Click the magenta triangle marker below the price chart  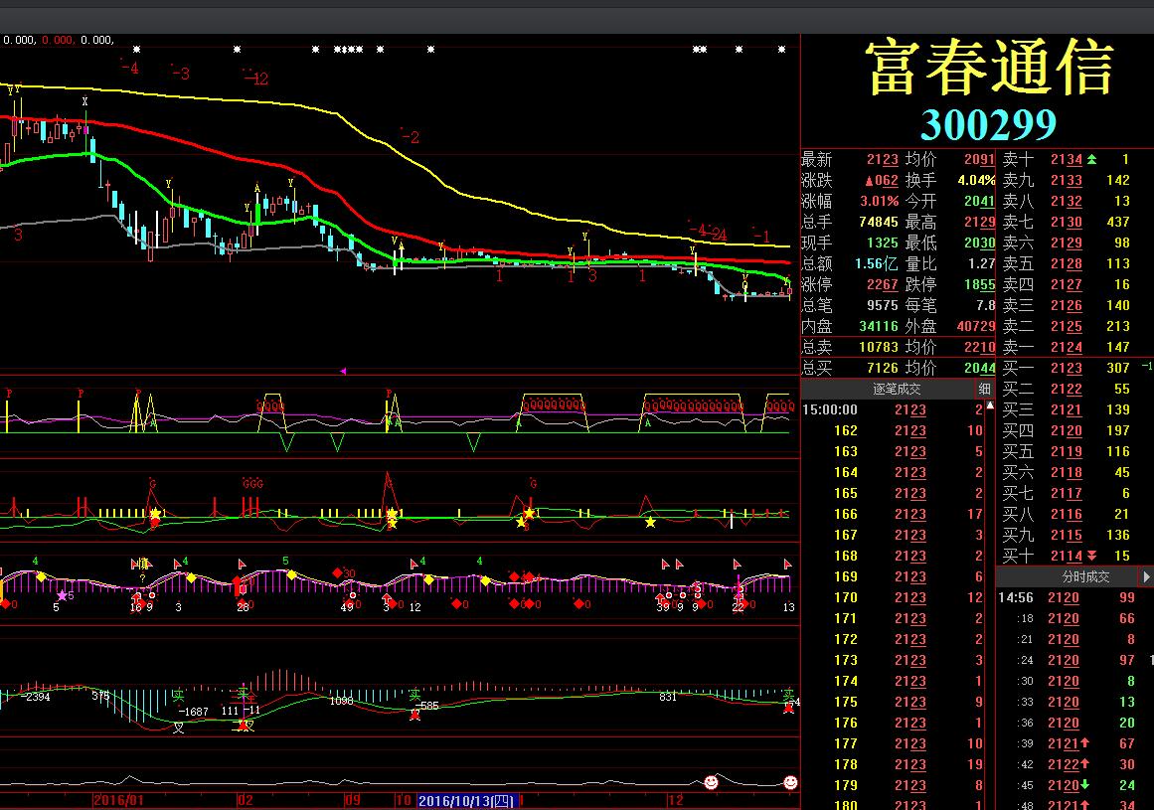pos(343,372)
